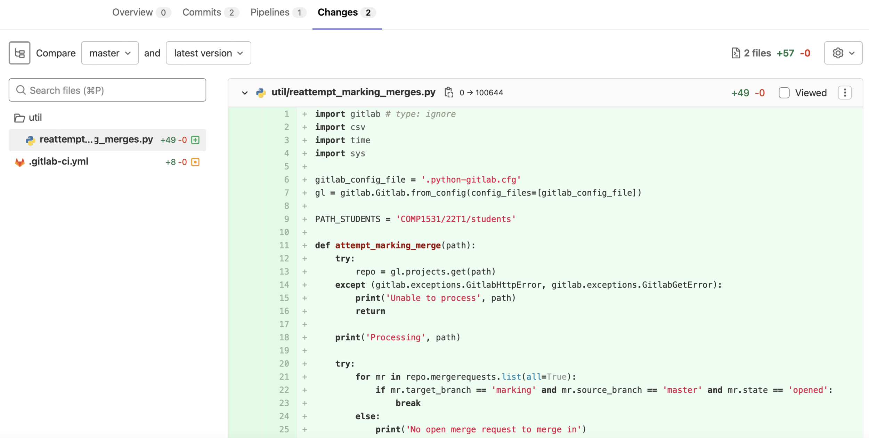Click the Search files input field

[x=107, y=90]
